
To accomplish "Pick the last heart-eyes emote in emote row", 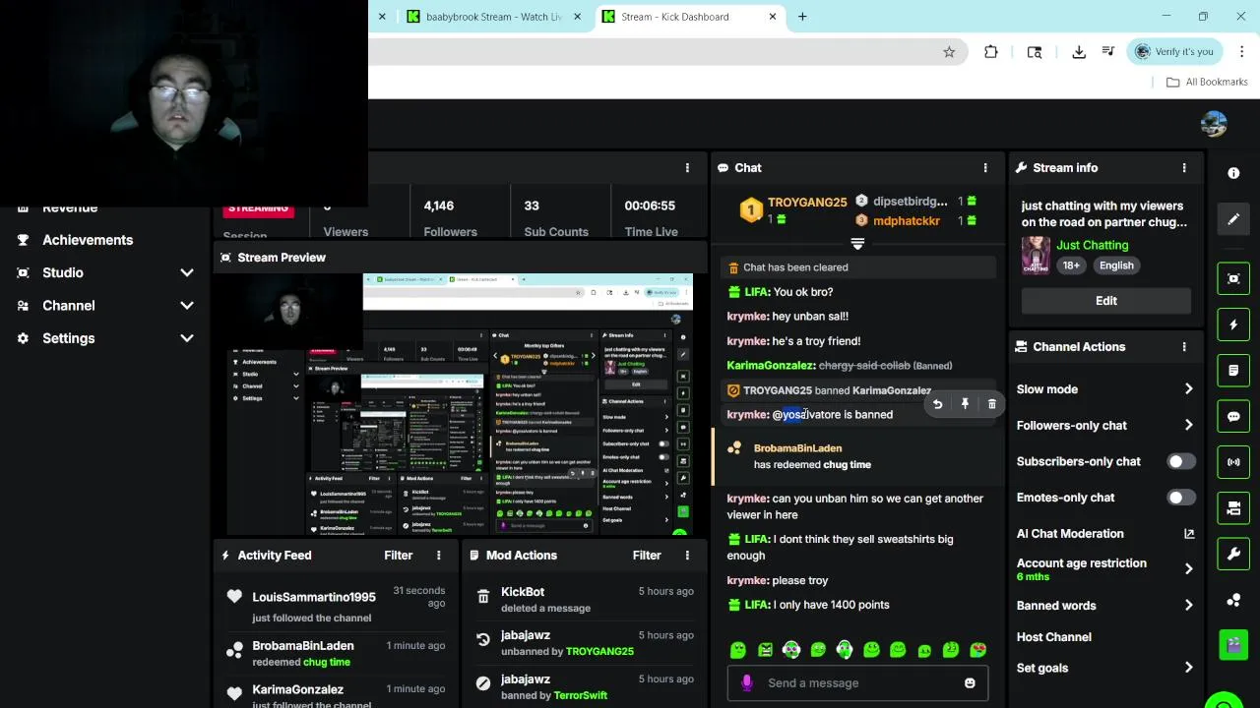I will point(977,650).
